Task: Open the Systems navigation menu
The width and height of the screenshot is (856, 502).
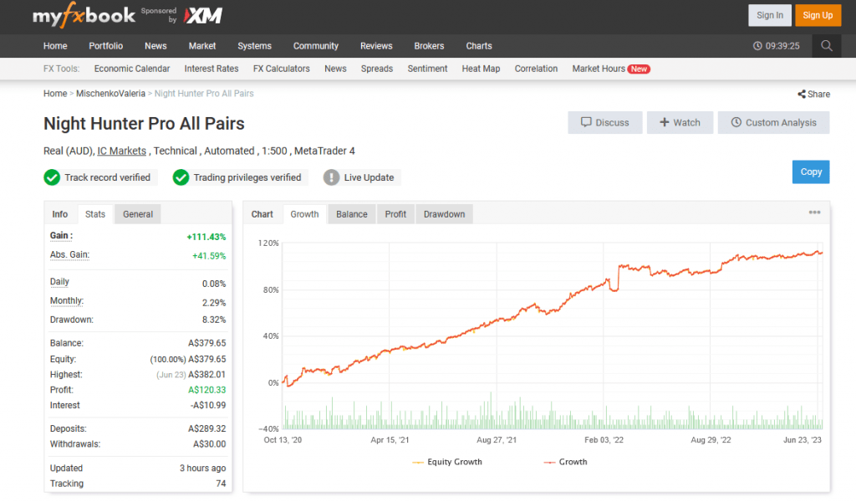Action: point(254,46)
